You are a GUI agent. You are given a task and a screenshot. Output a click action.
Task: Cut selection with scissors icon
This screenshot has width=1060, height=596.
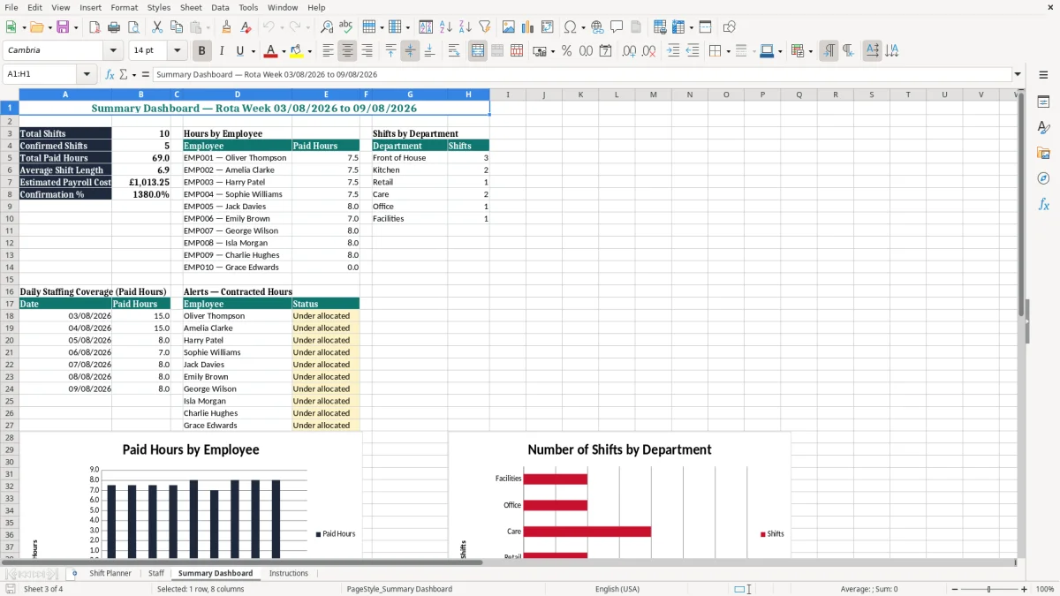(x=156, y=27)
